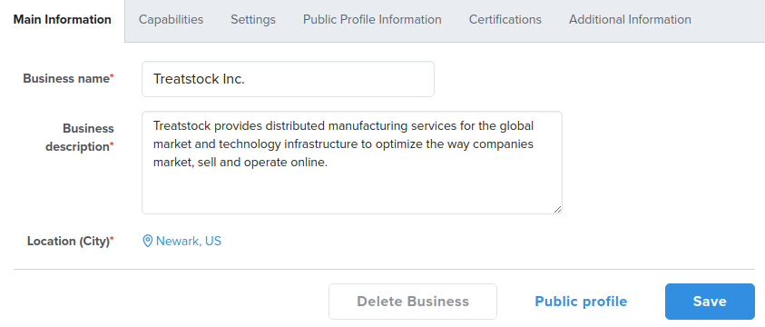The height and width of the screenshot is (327, 765).
Task: Click inside the Business description textarea
Action: (x=352, y=163)
